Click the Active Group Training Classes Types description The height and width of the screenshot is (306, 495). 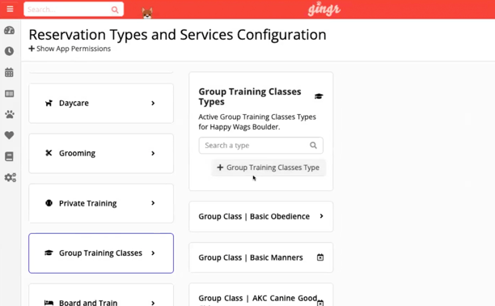pos(257,121)
